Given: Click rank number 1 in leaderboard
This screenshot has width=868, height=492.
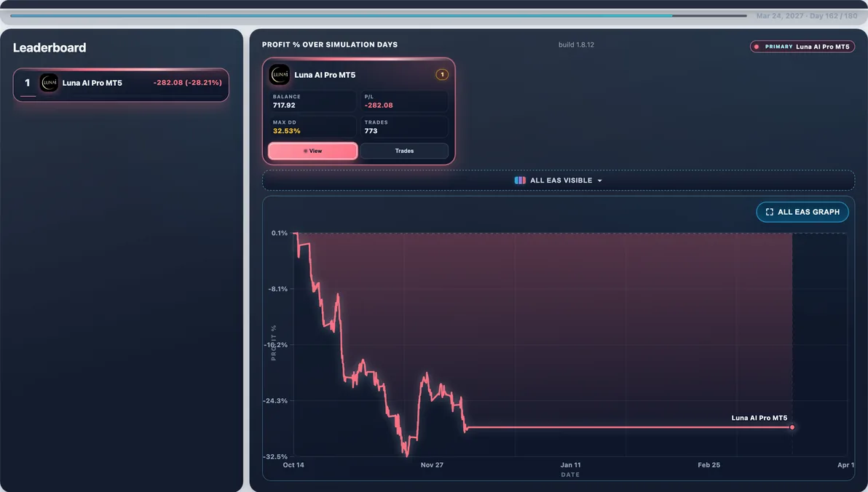Looking at the screenshot, I should click(27, 83).
